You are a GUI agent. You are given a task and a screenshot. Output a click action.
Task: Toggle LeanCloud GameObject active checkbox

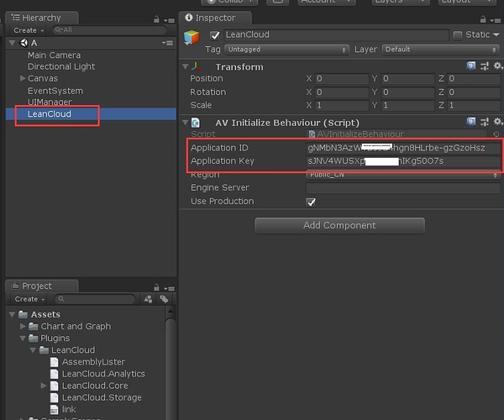[215, 35]
